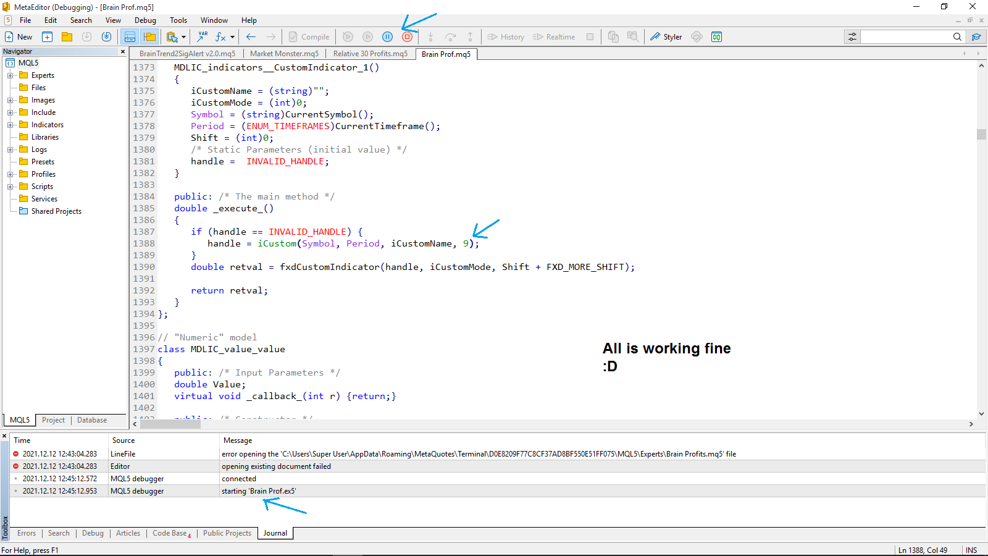This screenshot has height=556, width=988.
Task: Click the editor horizontal scrollbar thumb
Action: point(170,424)
